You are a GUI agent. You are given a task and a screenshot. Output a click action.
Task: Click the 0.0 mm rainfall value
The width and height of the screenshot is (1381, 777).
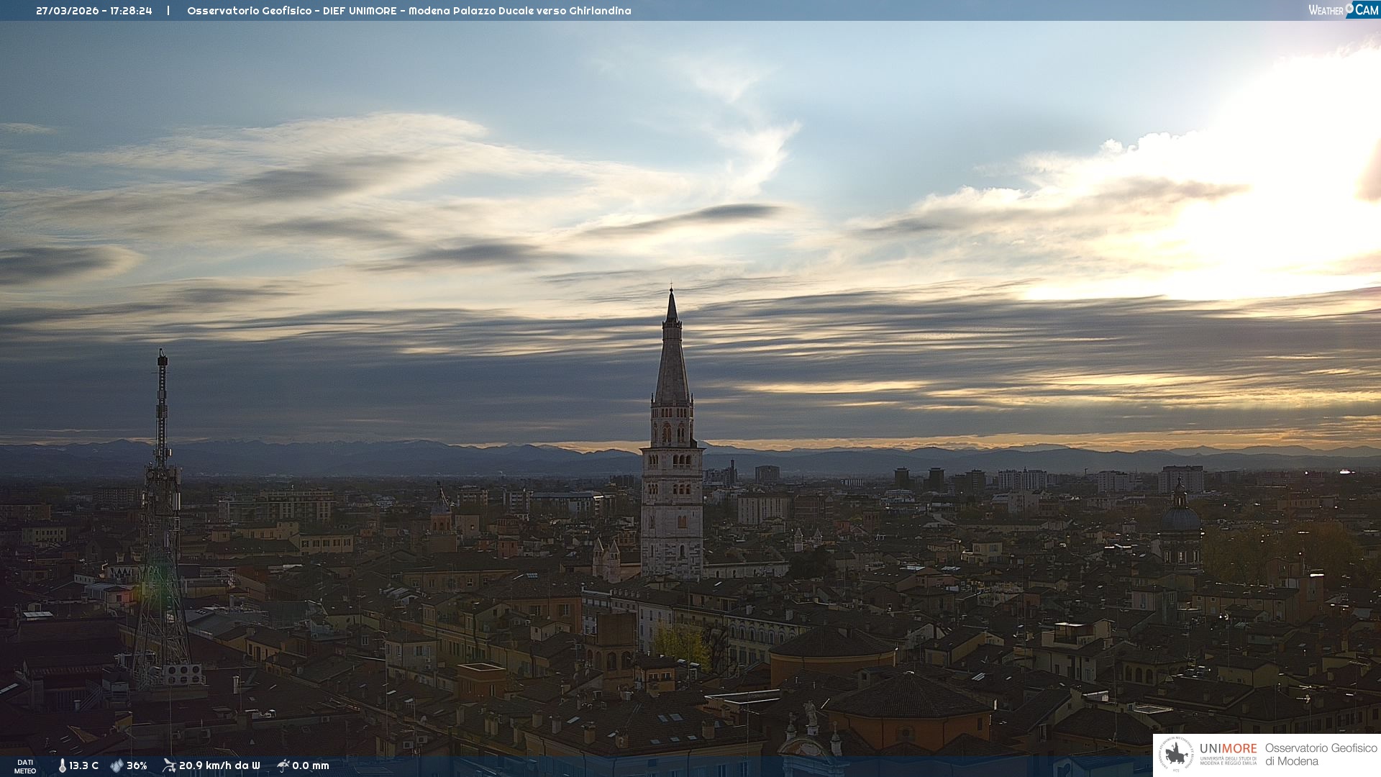(311, 765)
